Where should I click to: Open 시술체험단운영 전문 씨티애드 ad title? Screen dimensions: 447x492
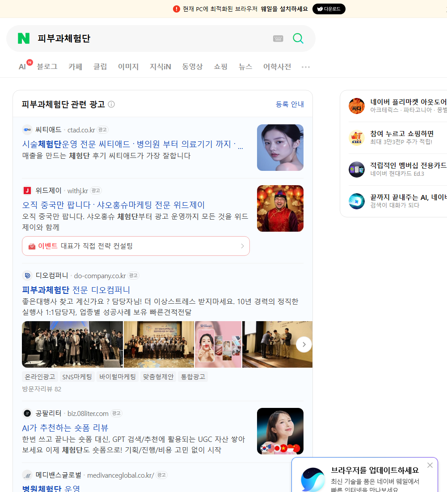(132, 144)
